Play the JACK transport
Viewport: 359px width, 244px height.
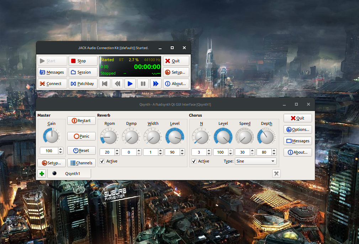tap(130, 84)
